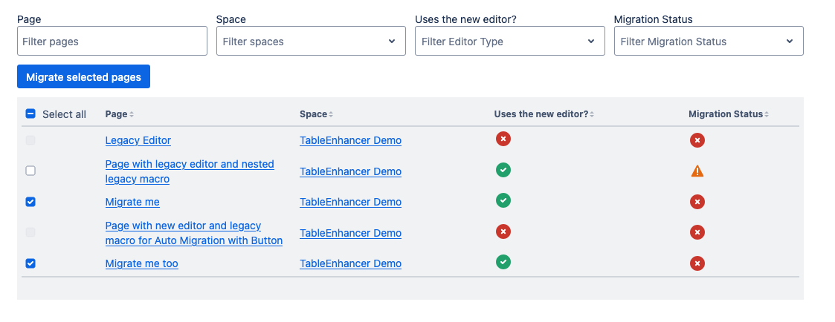
Task: Check the nested legacy macro page checkbox
Action: (x=30, y=171)
